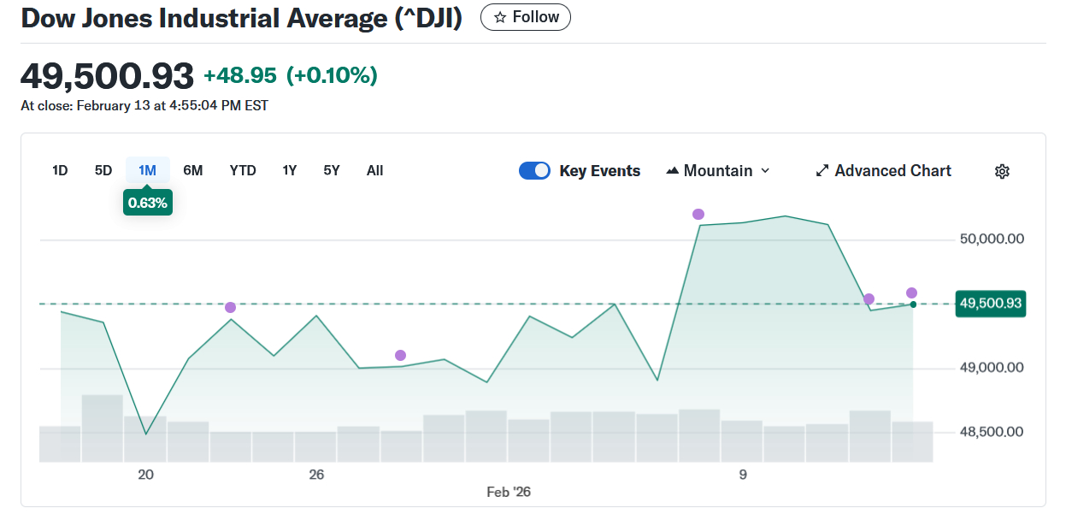
Task: Switch to the 5Y chart range
Action: point(332,170)
